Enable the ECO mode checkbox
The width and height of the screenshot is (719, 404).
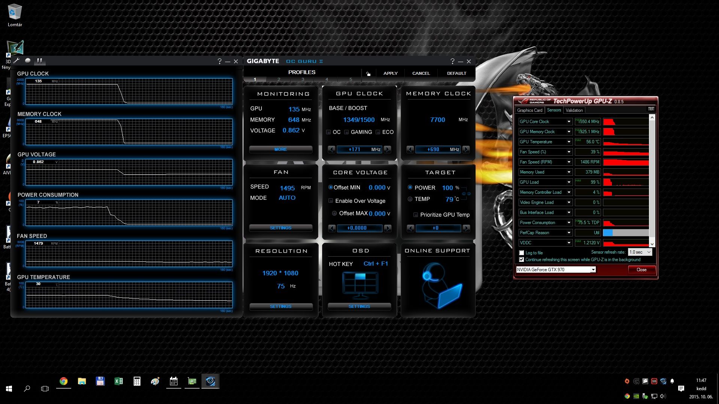coord(378,132)
